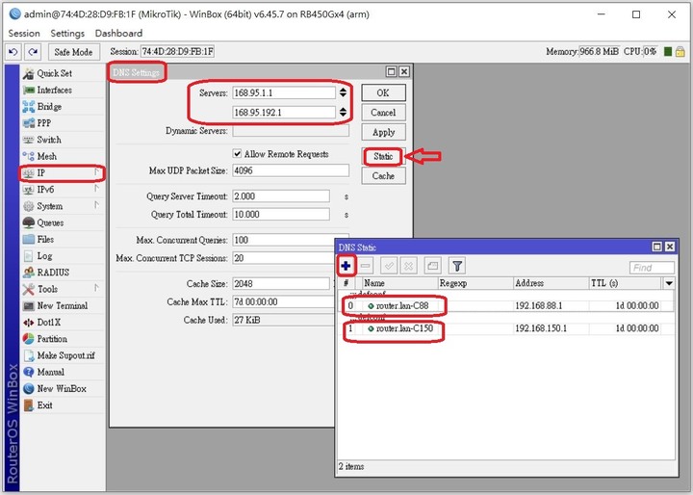The image size is (693, 495).
Task: Click disable X icon in DNS Static
Action: [409, 266]
